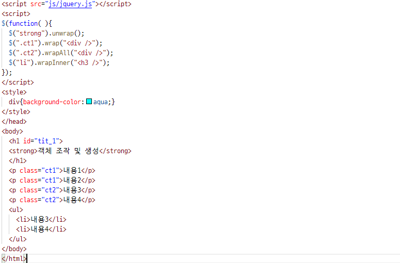This screenshot has width=400, height=263.
Task: Click the opening <body> tag
Action: [x=12, y=131]
